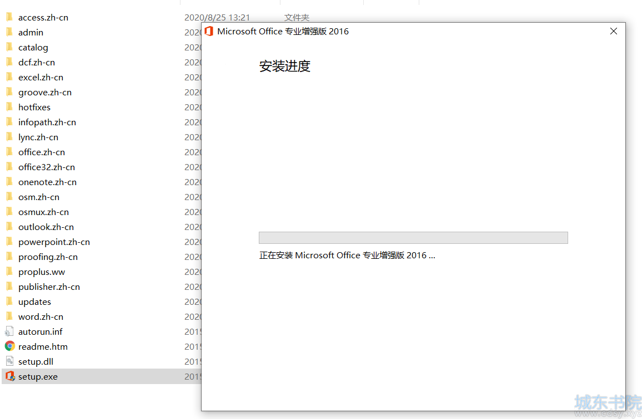This screenshot has height=419, width=642.
Task: Click the hotfixes folder icon
Action: coord(9,107)
